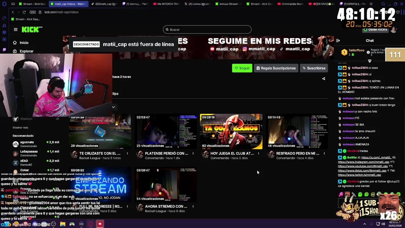Toggle the VPN badge in address bar
The image size is (405, 228).
[33, 12]
